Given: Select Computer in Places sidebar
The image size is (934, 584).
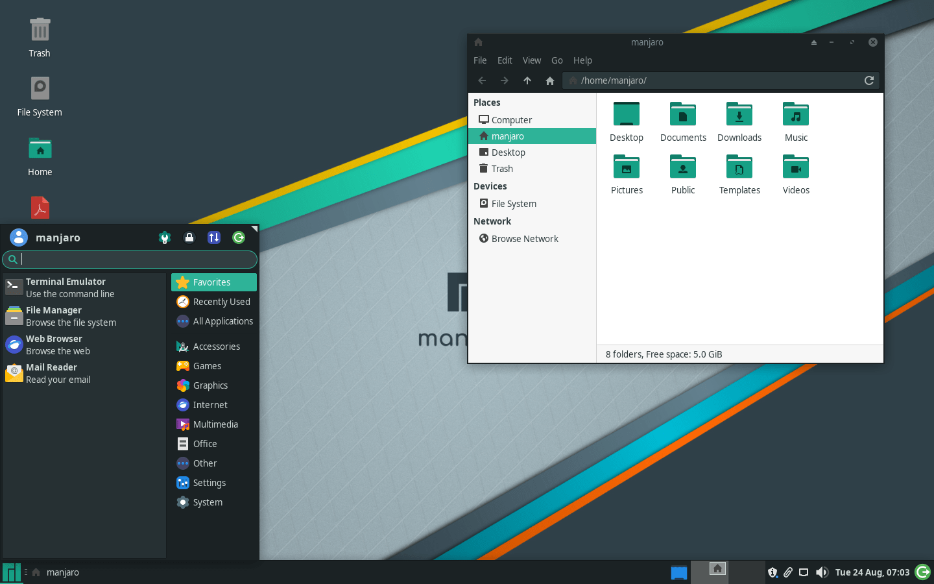Looking at the screenshot, I should point(532,120).
